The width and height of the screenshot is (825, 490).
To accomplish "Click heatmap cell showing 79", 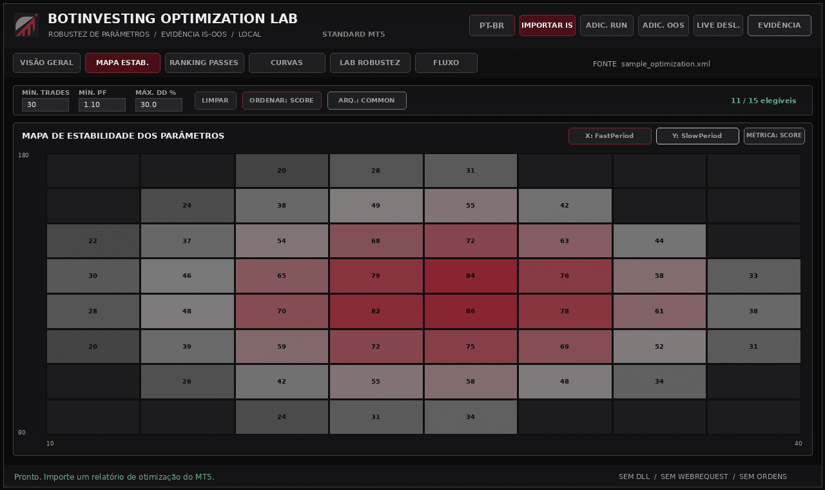I will [376, 276].
